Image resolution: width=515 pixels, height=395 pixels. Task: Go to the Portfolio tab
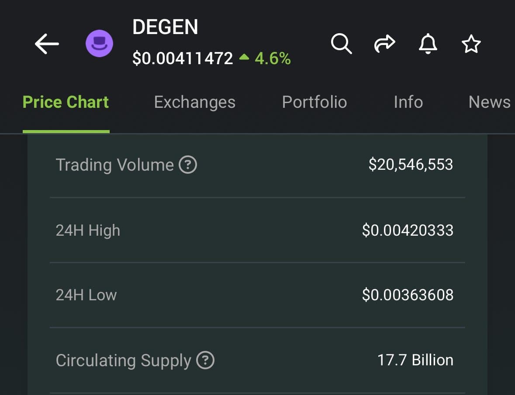[x=314, y=102]
